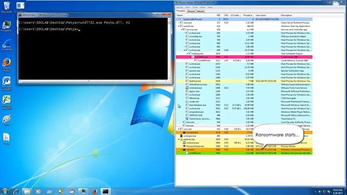Collapse the wininit.exe tree node
This screenshot has width=347, height=195.
point(179,26)
